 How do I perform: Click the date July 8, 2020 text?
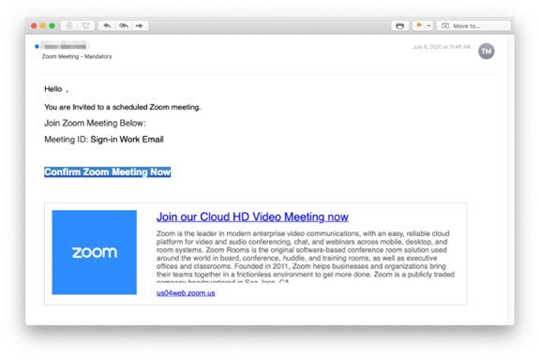(442, 47)
